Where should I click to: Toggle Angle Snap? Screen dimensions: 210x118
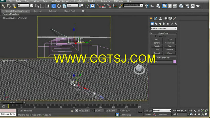click(104, 6)
